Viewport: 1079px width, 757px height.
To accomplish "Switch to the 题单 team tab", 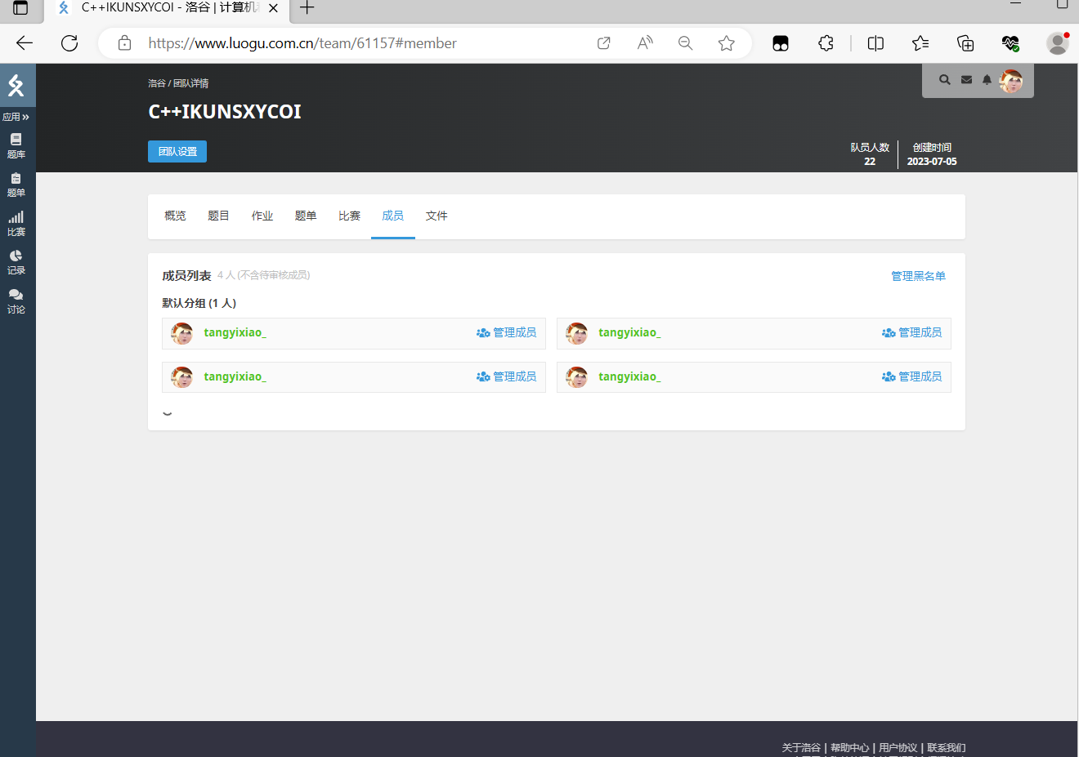I will click(x=306, y=216).
